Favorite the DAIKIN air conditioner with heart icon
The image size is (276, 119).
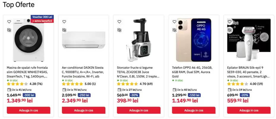coord(64,22)
